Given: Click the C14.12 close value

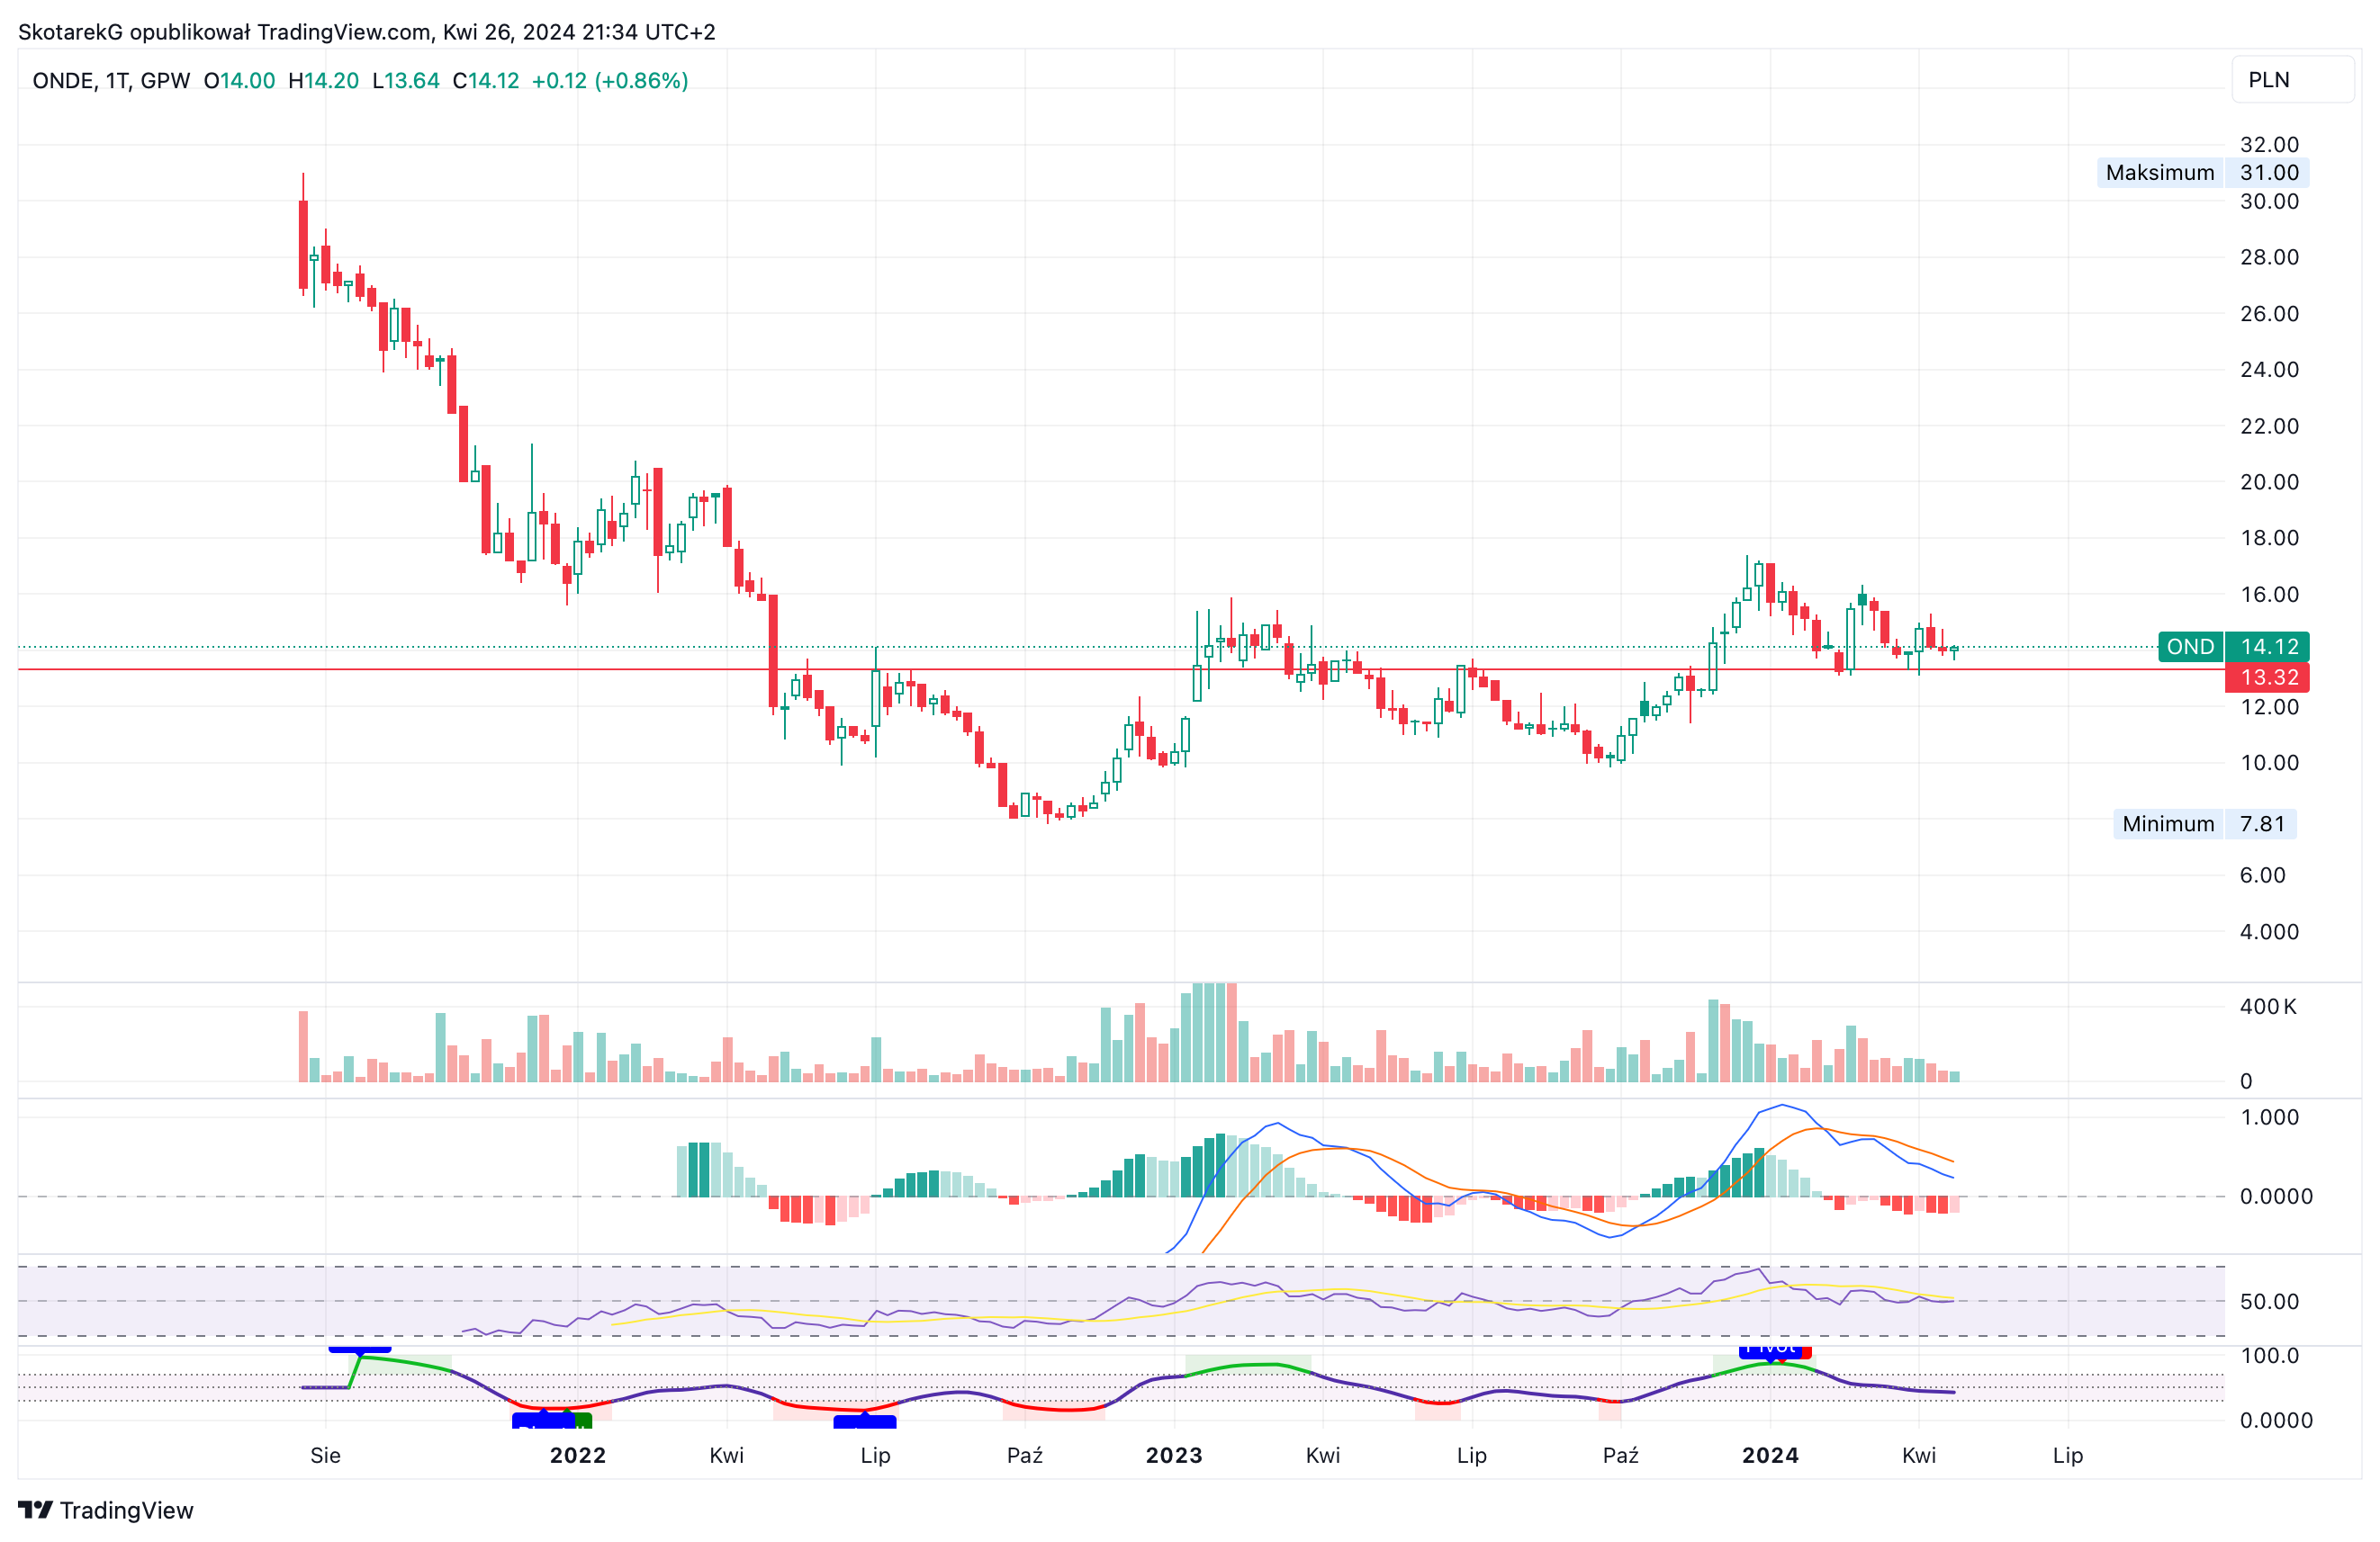Looking at the screenshot, I should point(486,81).
